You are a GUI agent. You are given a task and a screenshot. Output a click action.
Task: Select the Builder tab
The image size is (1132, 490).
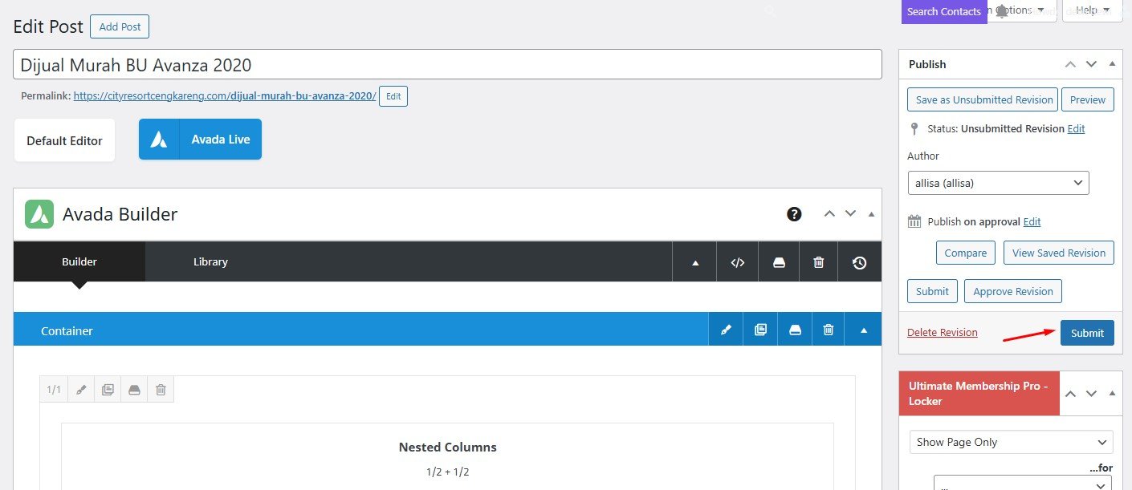[79, 261]
